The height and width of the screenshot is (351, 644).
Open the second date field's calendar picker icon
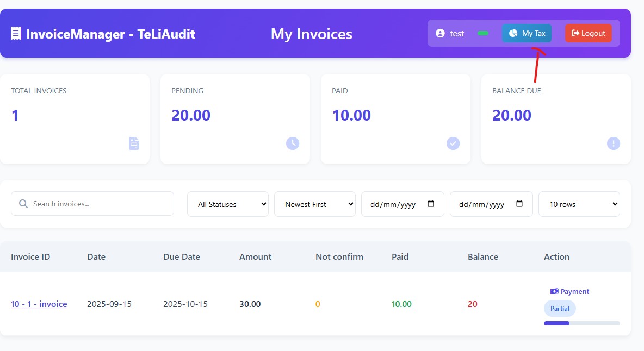point(519,204)
